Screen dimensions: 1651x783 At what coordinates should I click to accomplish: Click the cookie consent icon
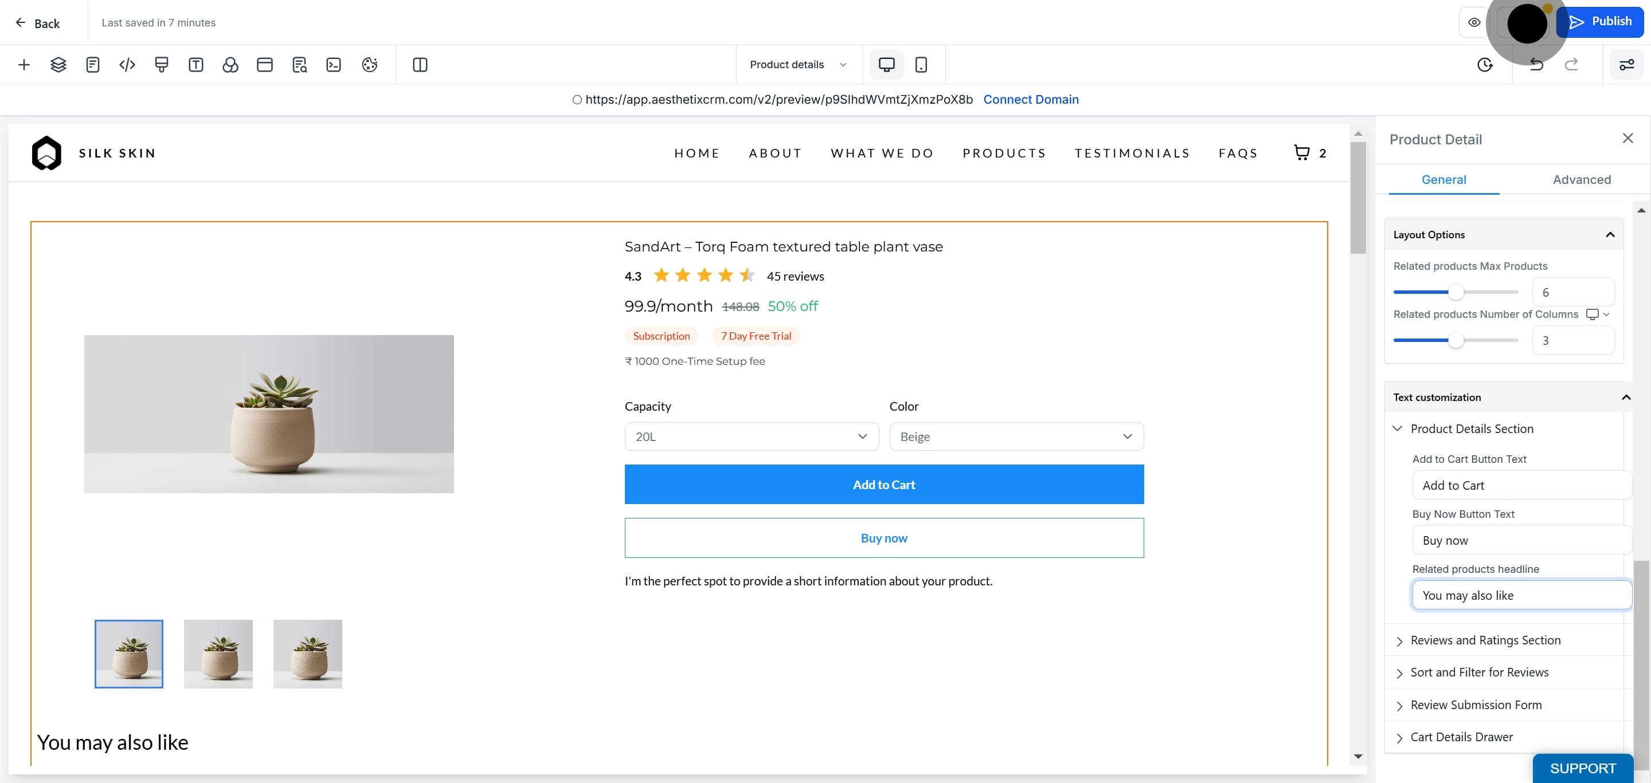[x=369, y=65]
